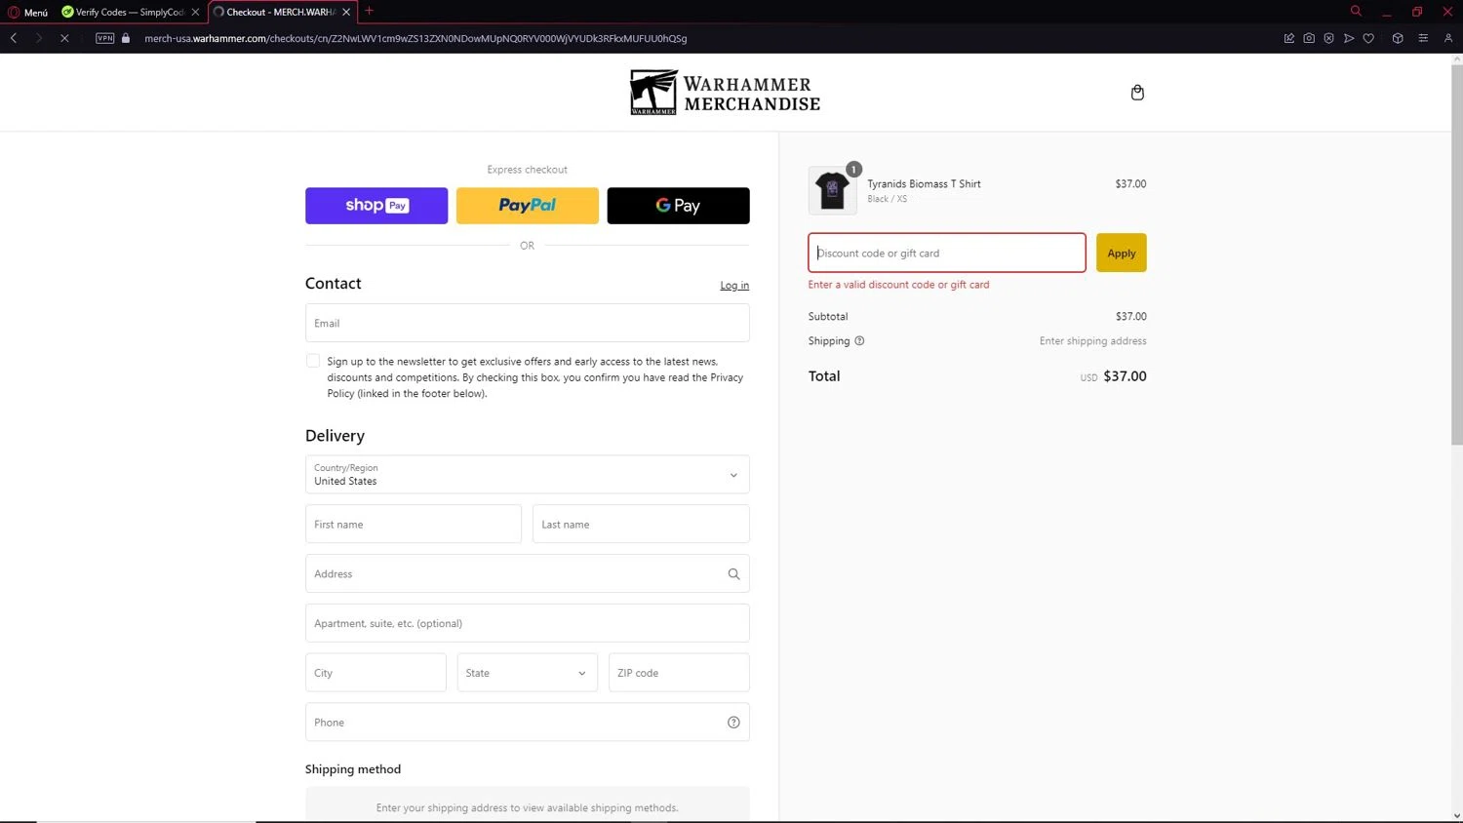
Task: Click the Phone field
Action: [528, 723]
